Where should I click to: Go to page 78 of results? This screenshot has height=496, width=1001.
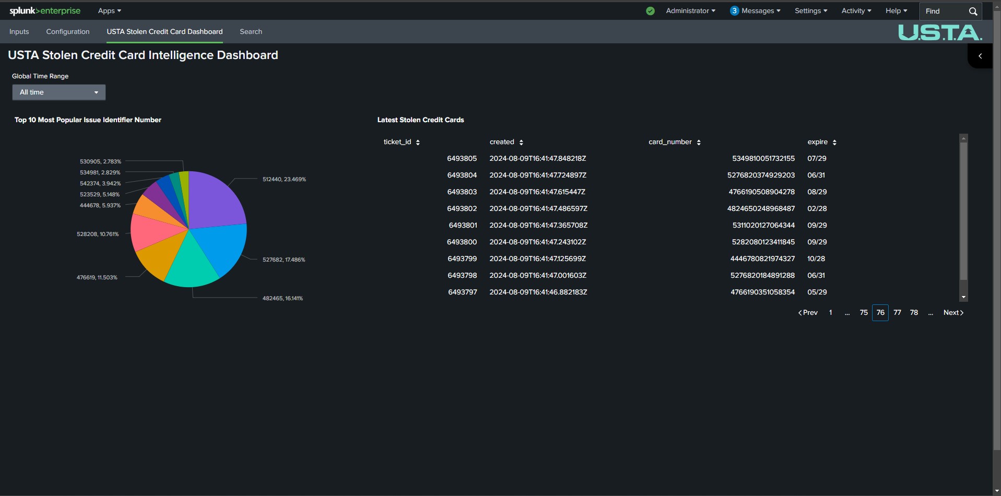click(x=914, y=313)
